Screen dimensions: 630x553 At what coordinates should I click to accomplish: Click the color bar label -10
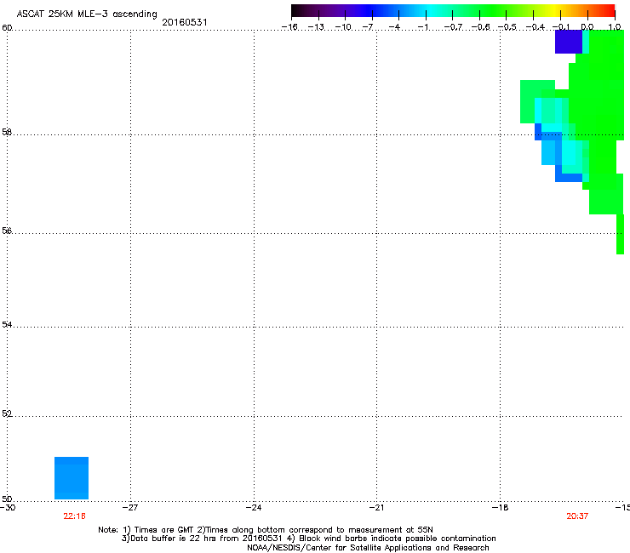coord(343,27)
